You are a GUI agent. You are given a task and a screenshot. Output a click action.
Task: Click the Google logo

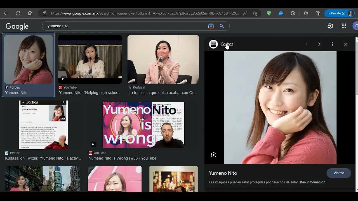(17, 26)
